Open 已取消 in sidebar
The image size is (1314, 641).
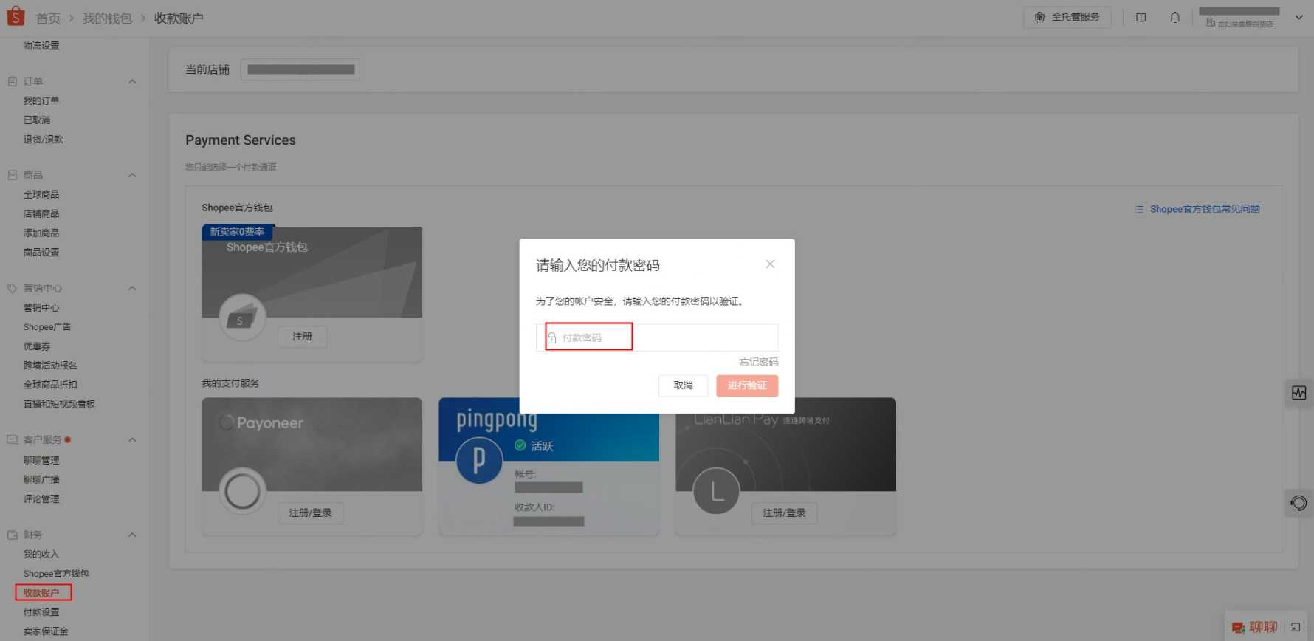(37, 120)
